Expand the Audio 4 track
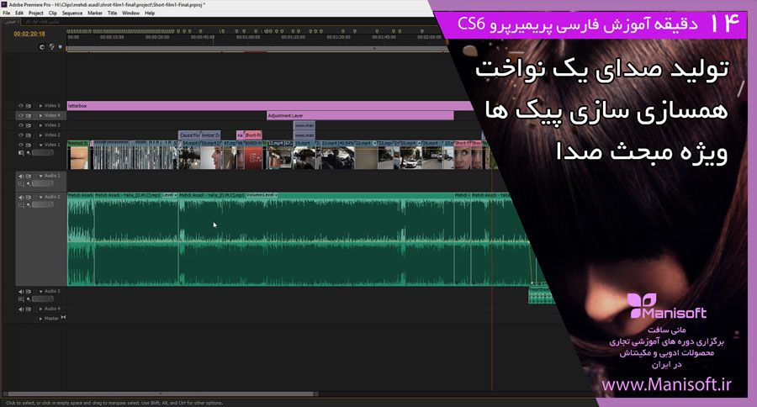 [x=40, y=309]
